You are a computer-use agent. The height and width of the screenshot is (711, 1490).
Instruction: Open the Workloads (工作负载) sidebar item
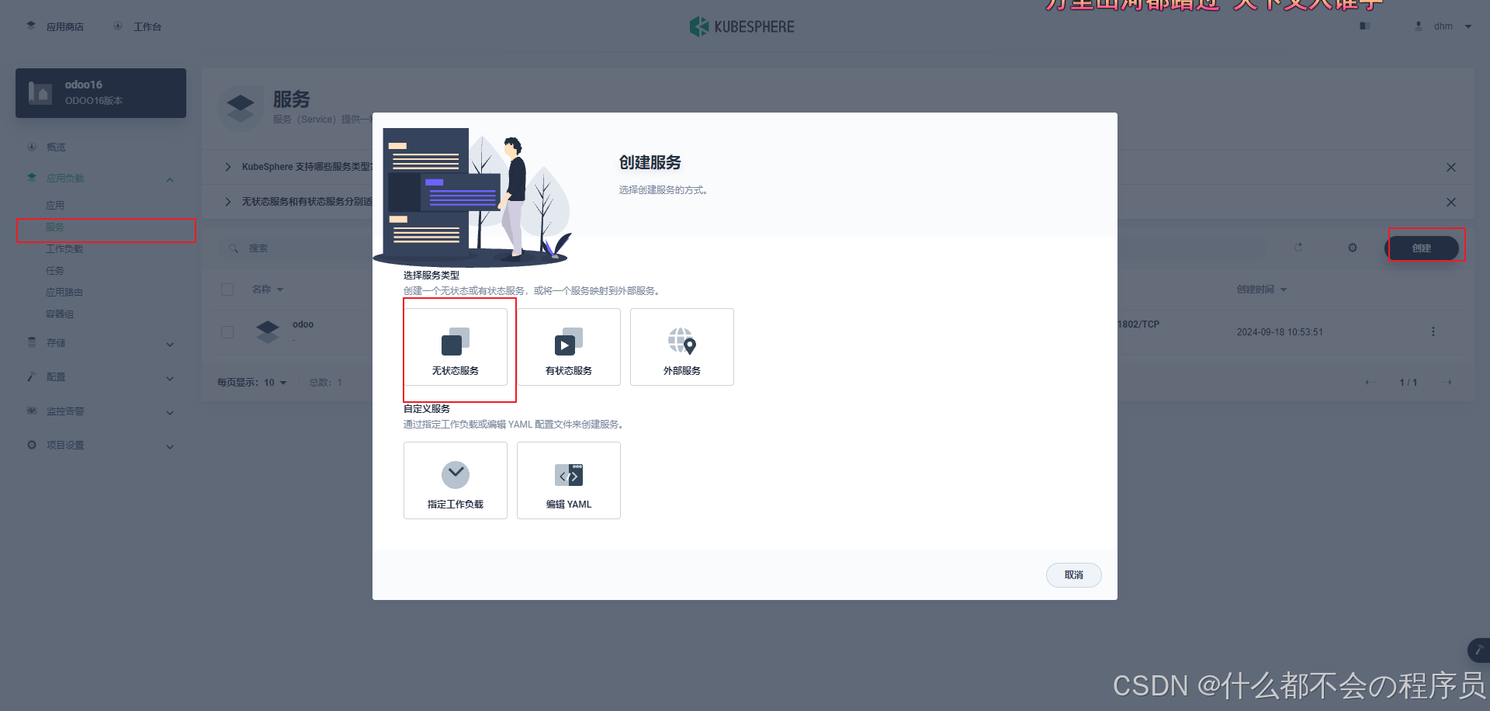(64, 249)
